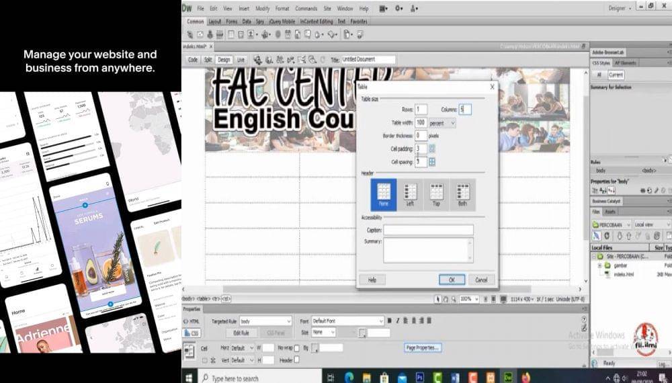Click the Dreamweaver icon in the taskbar
The height and width of the screenshot is (383, 672).
tap(509, 378)
